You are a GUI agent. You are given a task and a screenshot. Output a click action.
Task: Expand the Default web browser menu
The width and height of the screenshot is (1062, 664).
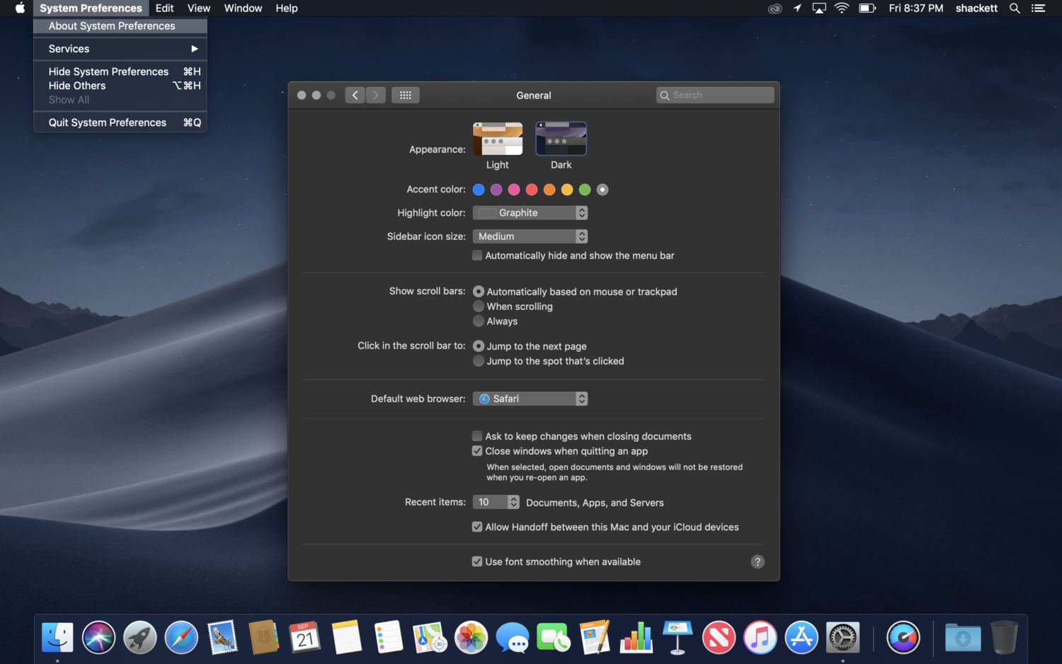[x=530, y=399]
